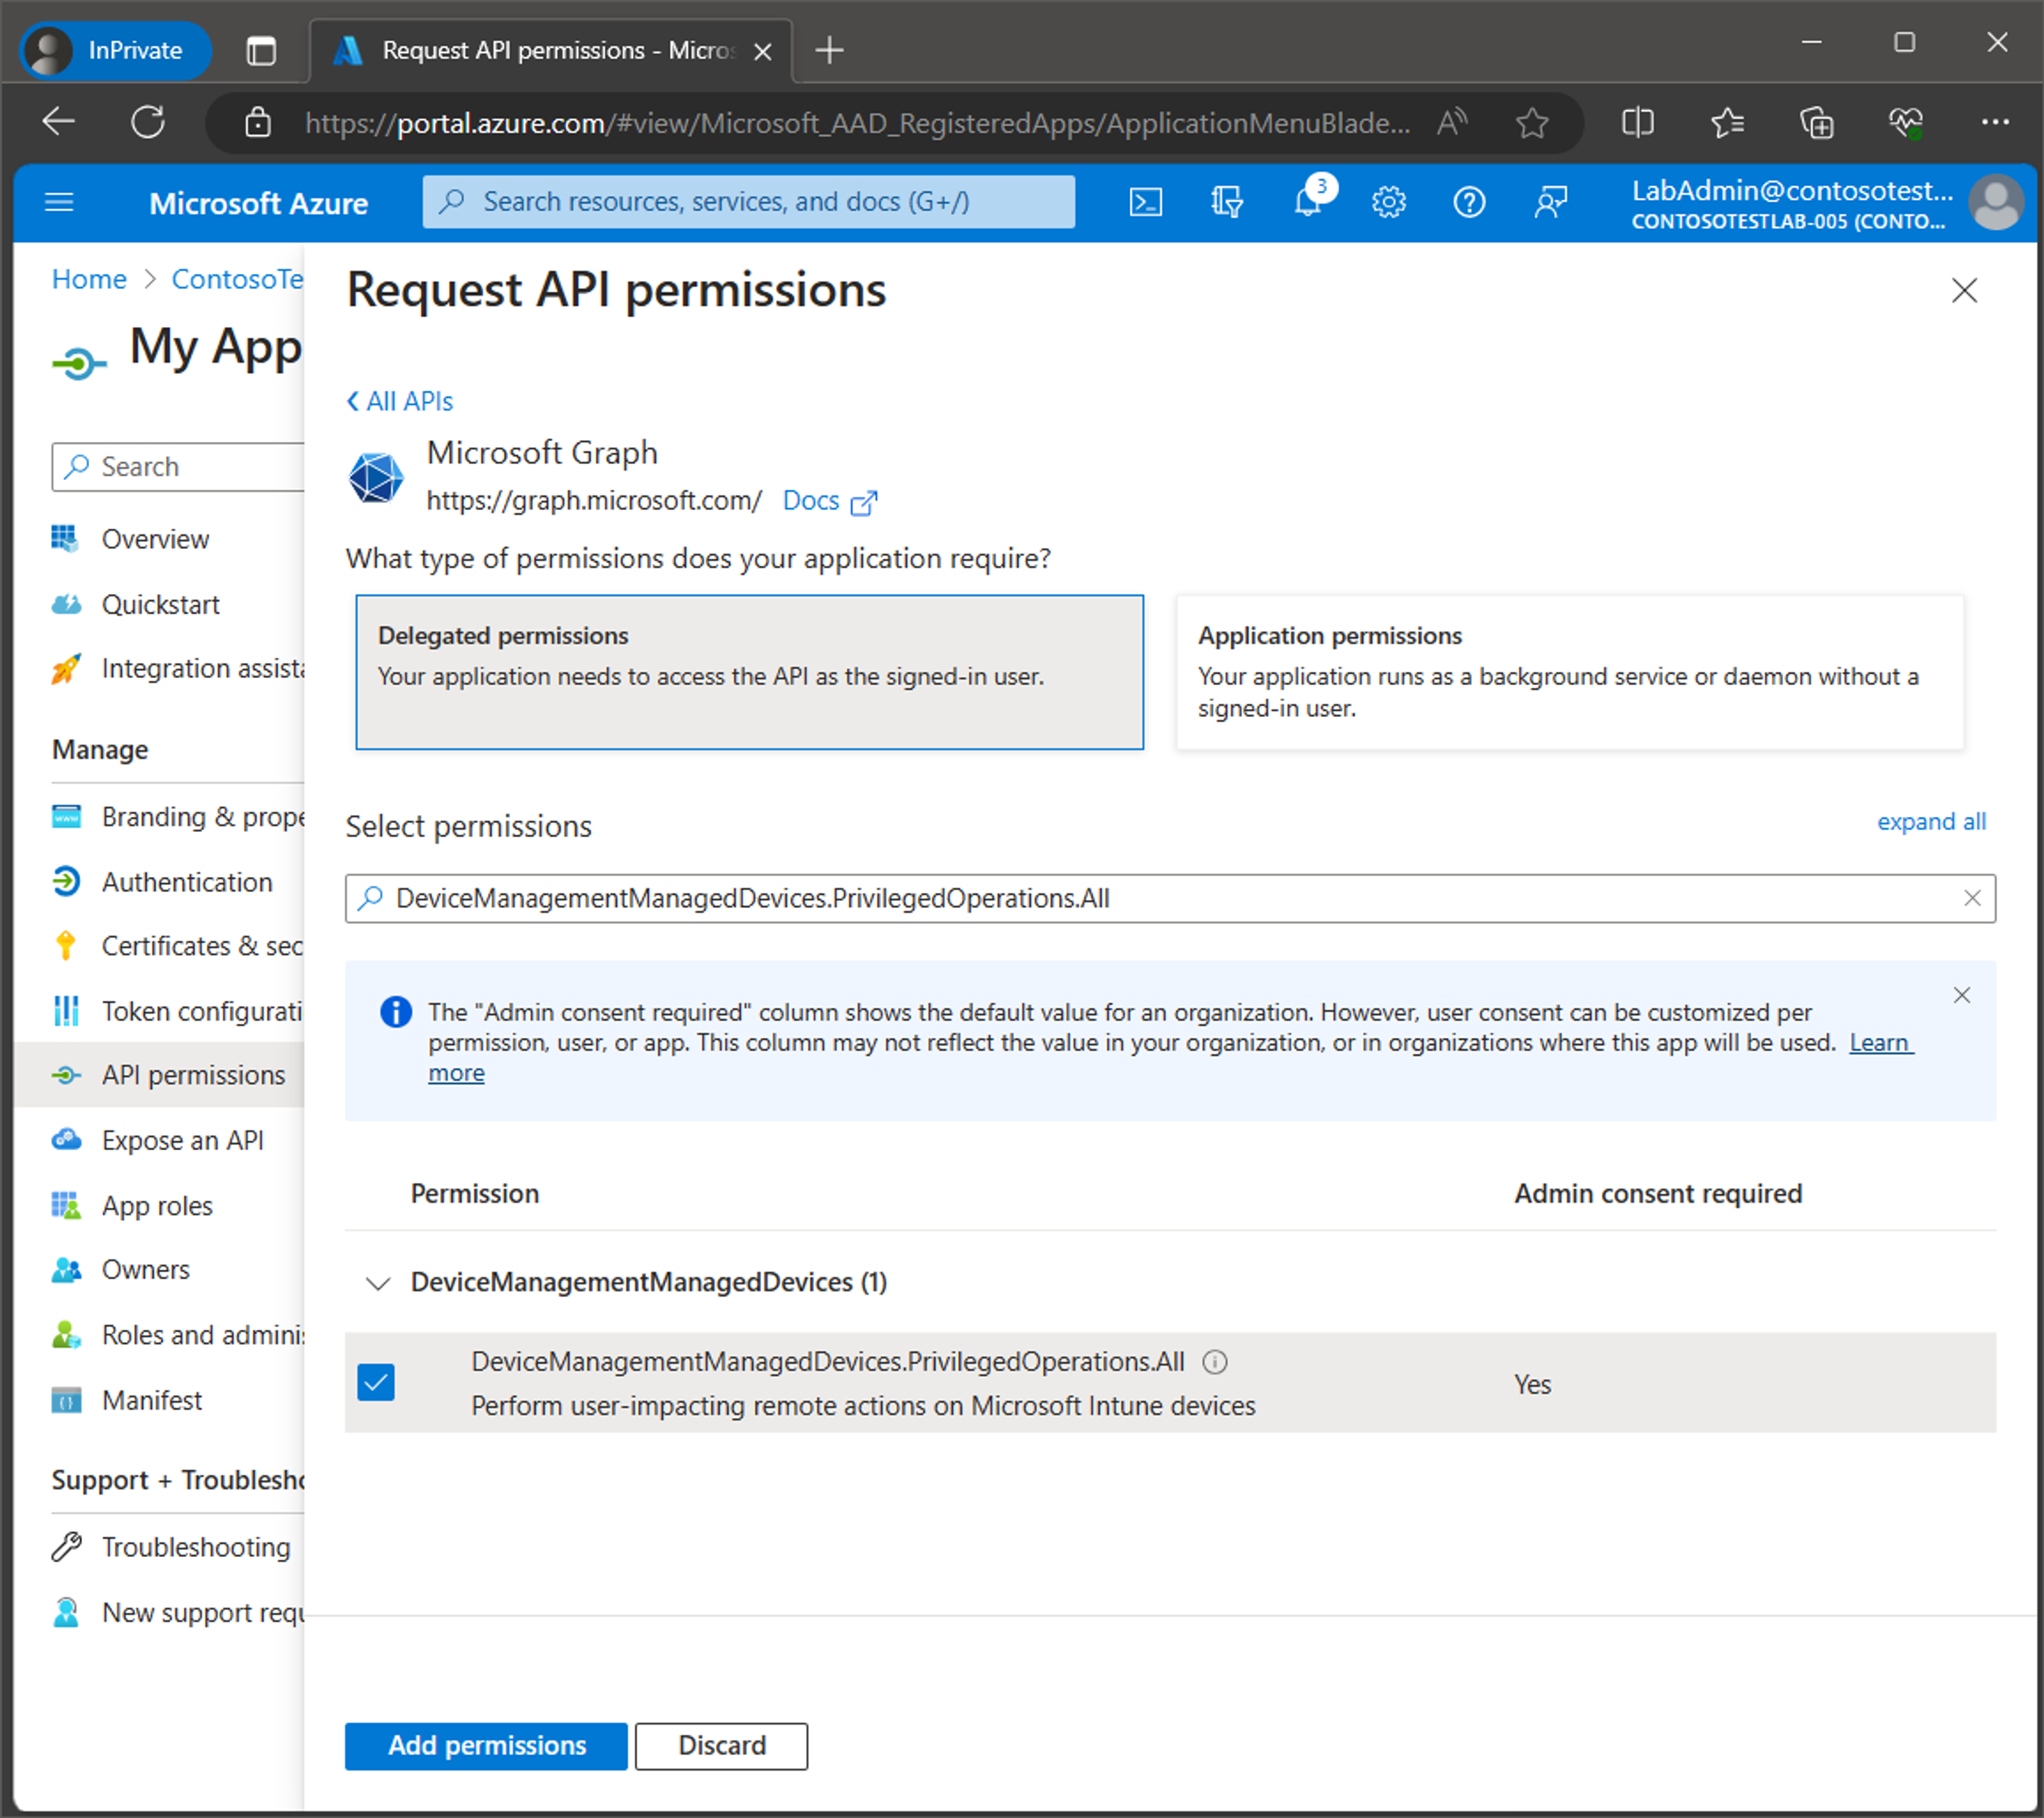Viewport: 2044px width, 1818px height.
Task: Open the Feedback icon
Action: [x=1550, y=202]
